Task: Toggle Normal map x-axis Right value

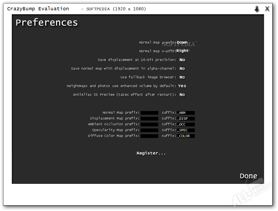Action: coord(182,51)
